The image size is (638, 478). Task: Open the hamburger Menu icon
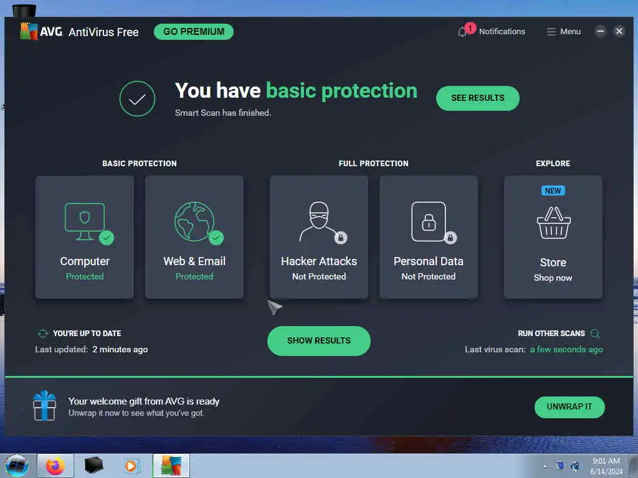coord(551,32)
